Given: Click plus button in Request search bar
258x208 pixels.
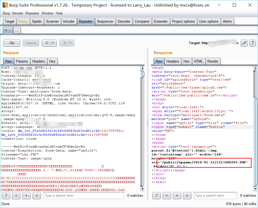Looking at the screenshot, I should (x=26, y=195).
